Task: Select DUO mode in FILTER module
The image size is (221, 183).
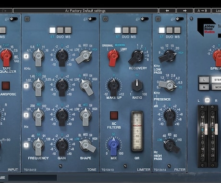Action: pos(170,30)
